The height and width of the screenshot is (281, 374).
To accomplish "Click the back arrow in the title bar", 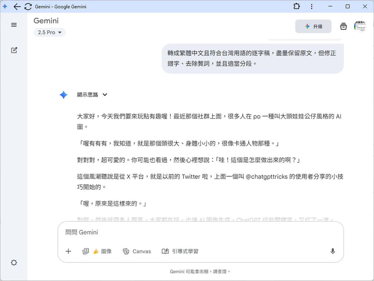I will 17,7.
